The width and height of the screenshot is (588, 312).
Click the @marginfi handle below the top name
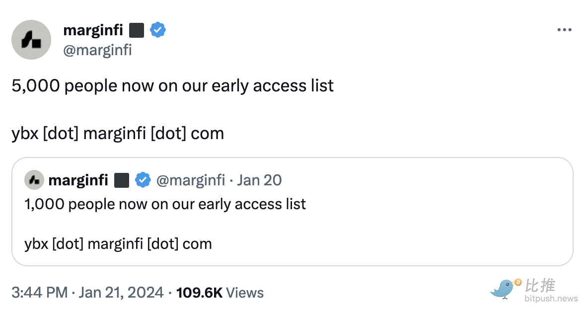coord(97,50)
